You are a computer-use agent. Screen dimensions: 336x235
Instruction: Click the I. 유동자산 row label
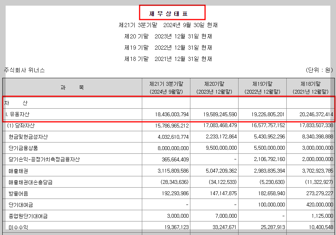click(18, 114)
